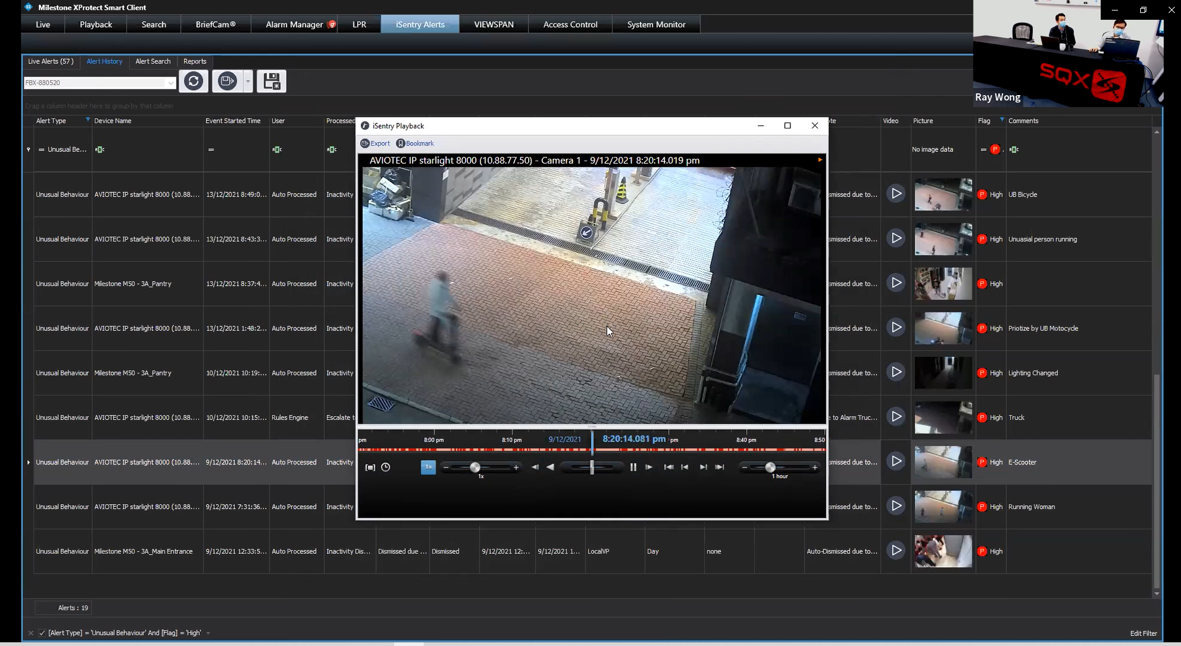Open the Truck alert picture thumbnail

(x=943, y=417)
